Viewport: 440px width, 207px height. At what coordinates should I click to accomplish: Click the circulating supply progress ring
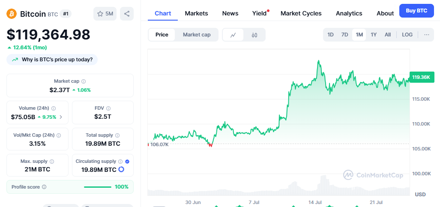click(x=121, y=169)
